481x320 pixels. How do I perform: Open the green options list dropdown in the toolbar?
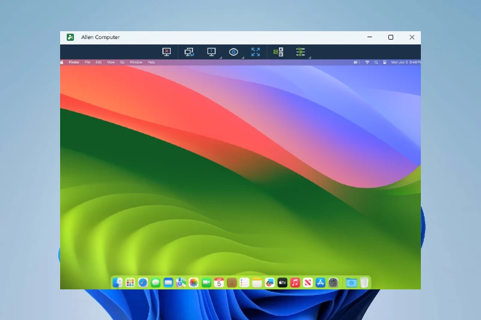(300, 52)
